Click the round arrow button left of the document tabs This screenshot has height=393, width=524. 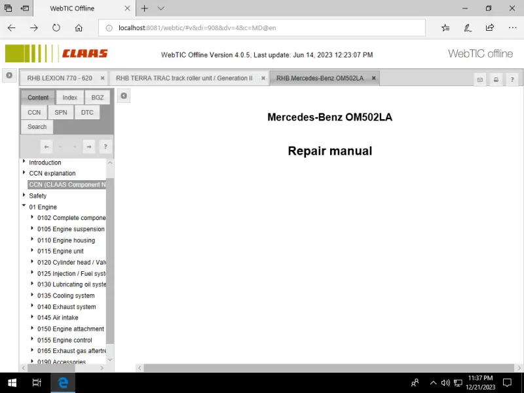(9, 75)
